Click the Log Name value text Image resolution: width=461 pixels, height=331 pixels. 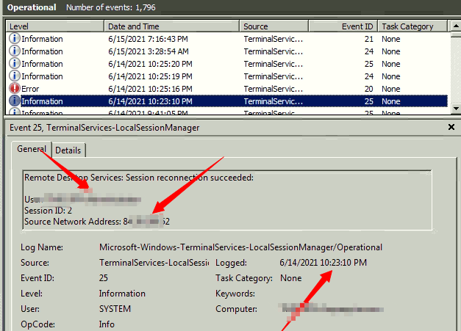click(x=240, y=247)
